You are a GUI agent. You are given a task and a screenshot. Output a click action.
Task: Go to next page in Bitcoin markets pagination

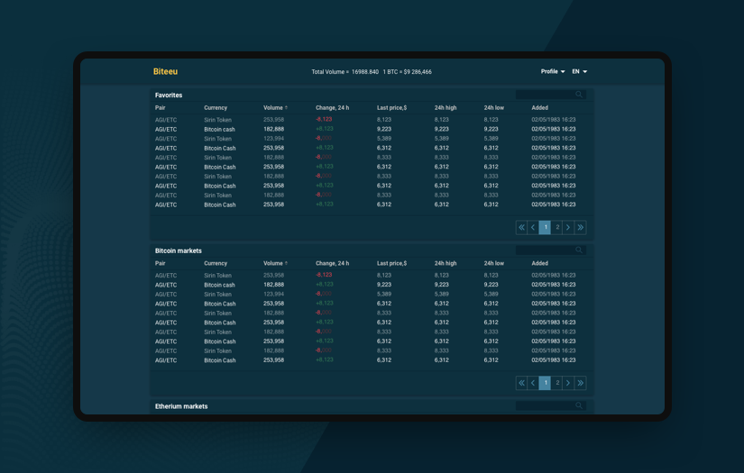[568, 383]
